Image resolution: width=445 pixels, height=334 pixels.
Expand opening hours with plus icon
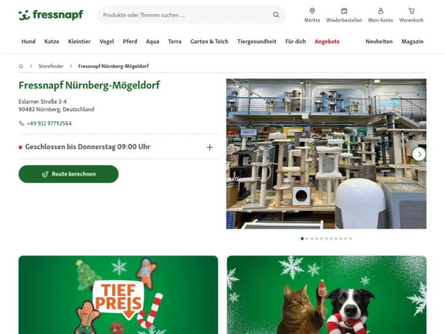click(x=210, y=147)
